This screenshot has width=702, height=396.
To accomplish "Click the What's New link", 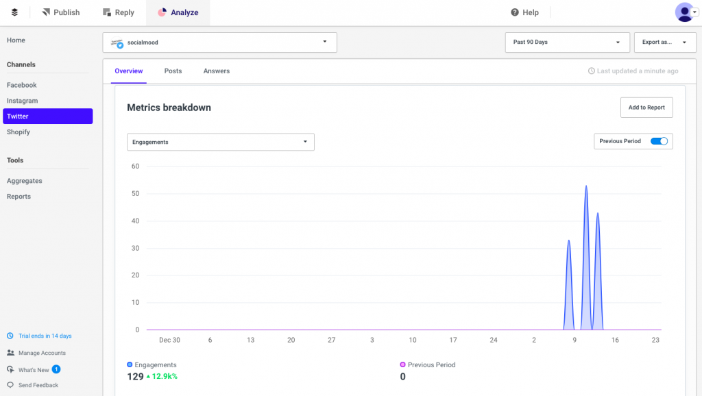I will click(34, 370).
